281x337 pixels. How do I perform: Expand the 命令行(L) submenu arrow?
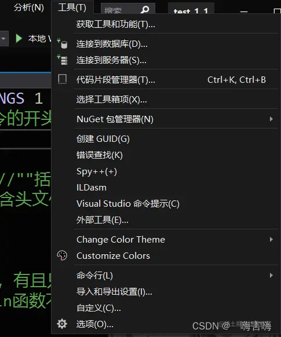point(271,275)
